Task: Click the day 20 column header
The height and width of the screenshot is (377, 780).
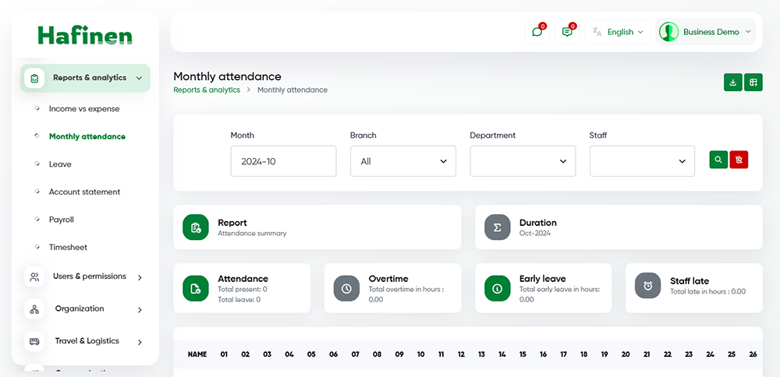Action: (626, 354)
